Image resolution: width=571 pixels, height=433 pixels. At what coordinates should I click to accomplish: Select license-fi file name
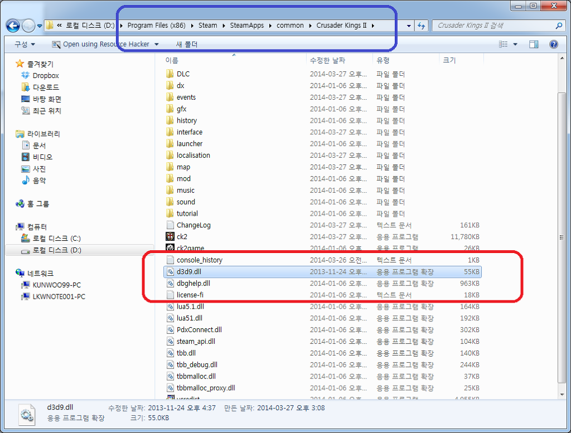pyautogui.click(x=190, y=295)
